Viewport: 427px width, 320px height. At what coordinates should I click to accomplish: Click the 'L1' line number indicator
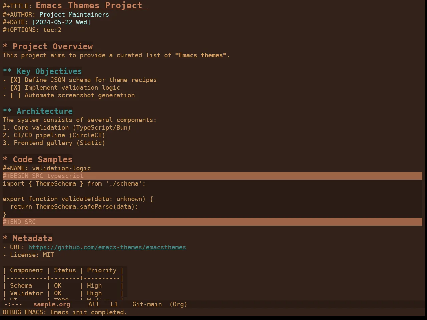114,304
